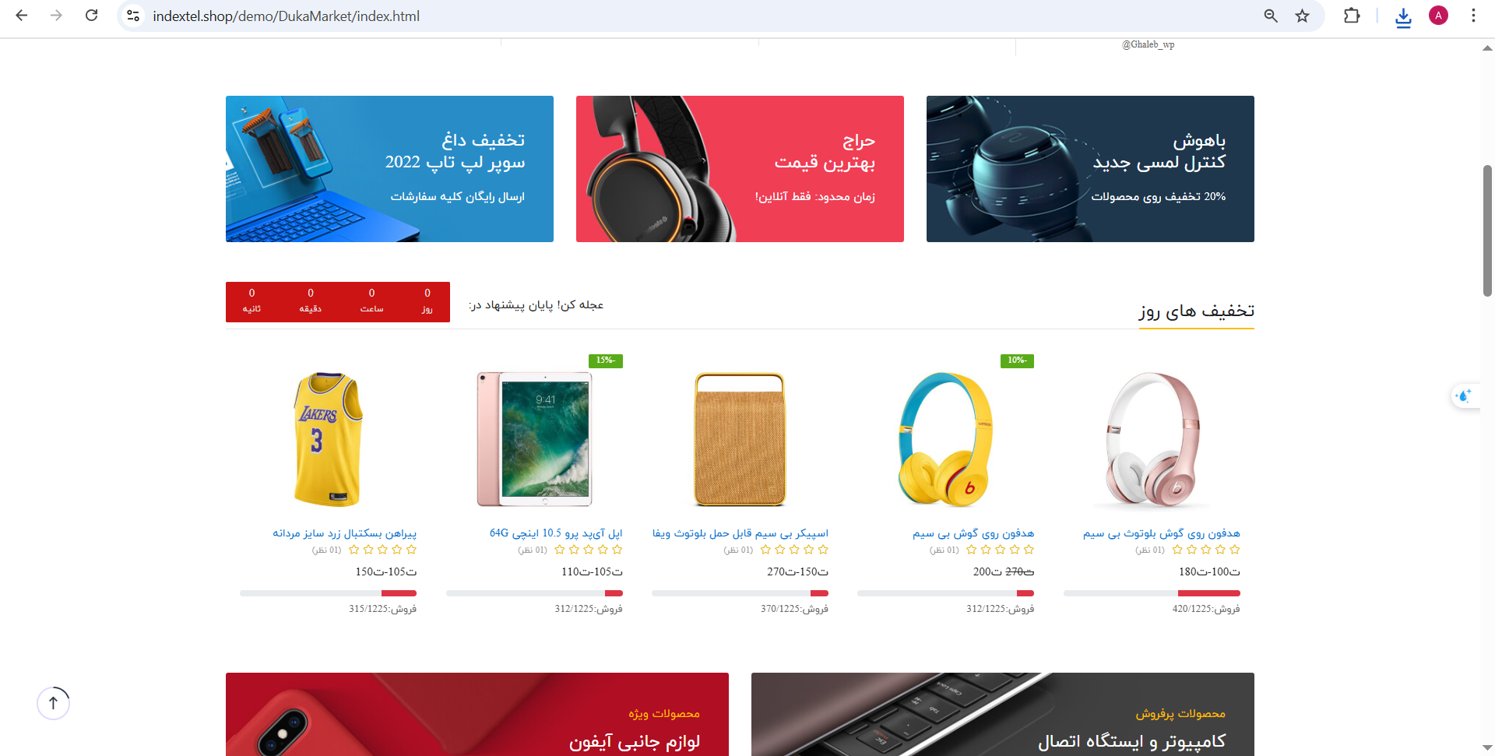Screen dimensions: 1495x756
Task: Click the scroll-to-top arrow button
Action: (x=53, y=703)
